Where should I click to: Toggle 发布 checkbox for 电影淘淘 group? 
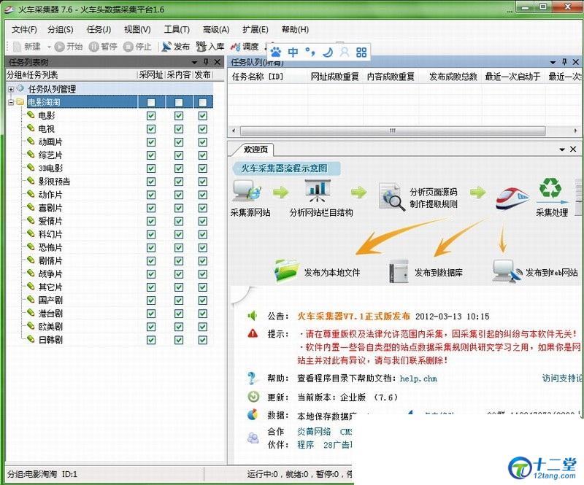(203, 102)
